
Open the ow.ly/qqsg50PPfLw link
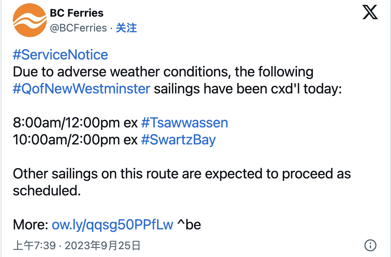[112, 225]
